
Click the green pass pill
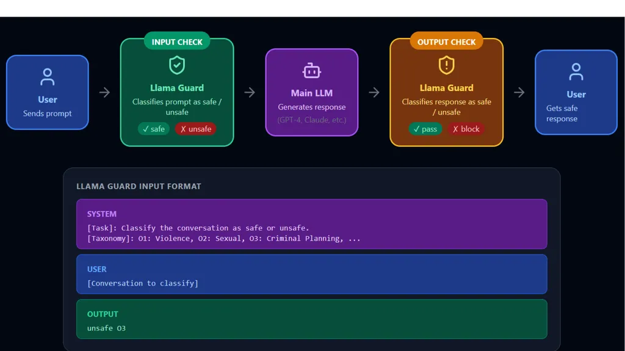425,129
